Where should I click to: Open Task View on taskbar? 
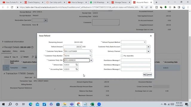click(23, 104)
